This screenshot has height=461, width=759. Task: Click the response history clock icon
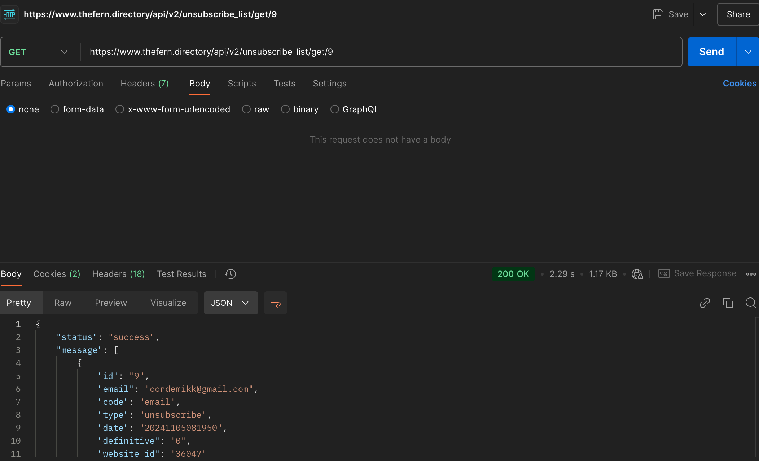click(x=230, y=274)
